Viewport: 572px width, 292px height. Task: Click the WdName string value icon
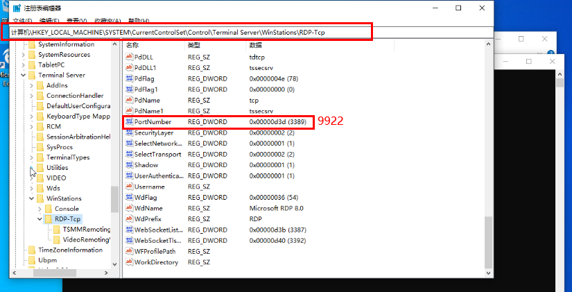pyautogui.click(x=128, y=208)
